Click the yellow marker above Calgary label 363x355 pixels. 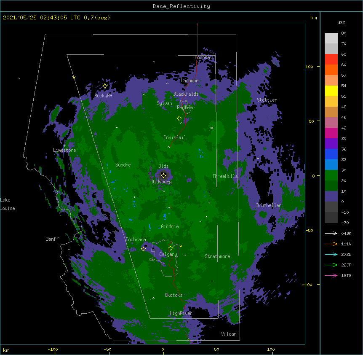[171, 248]
